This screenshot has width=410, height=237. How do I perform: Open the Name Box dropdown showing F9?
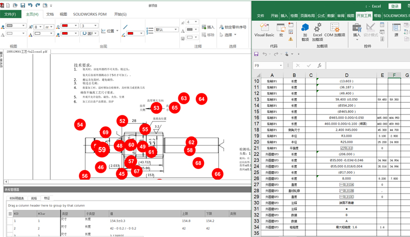[282, 65]
